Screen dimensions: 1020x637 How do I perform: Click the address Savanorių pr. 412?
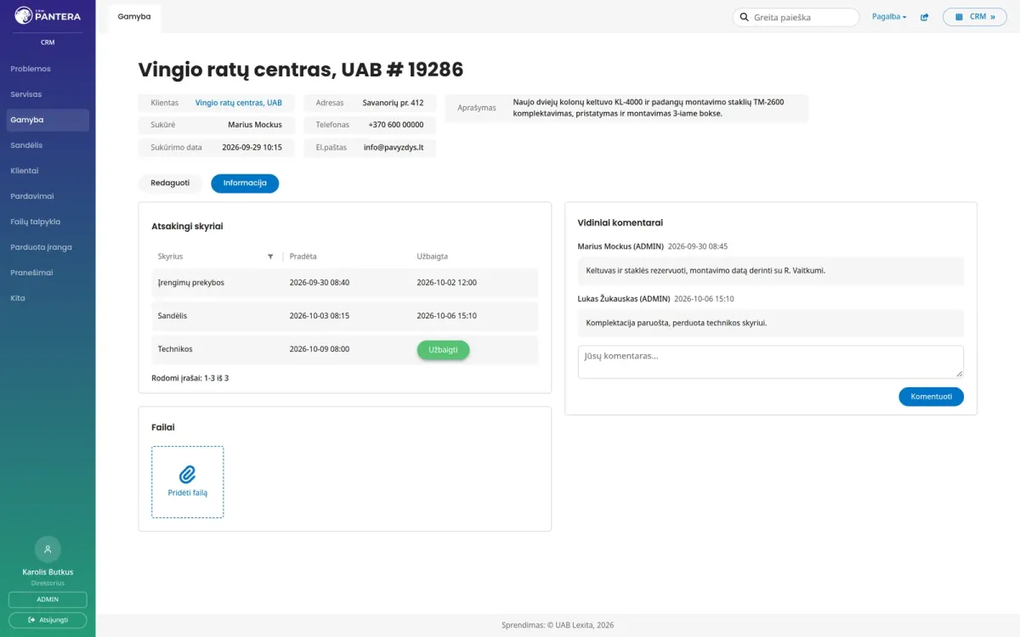393,103
